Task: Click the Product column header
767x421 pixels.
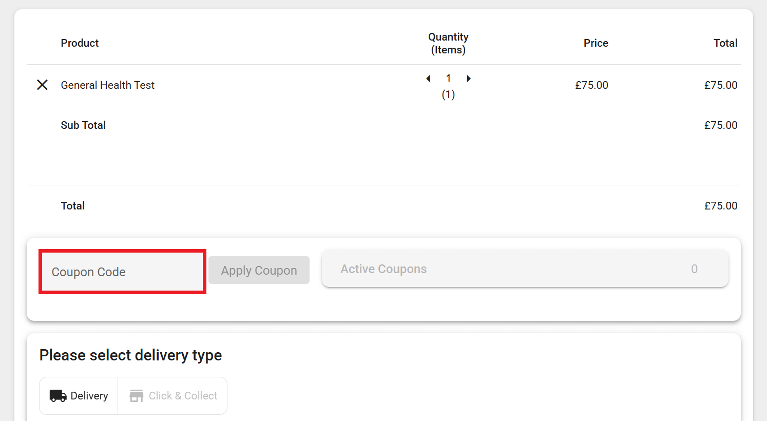Action: (80, 43)
